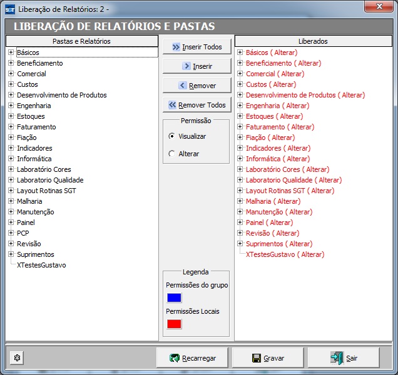The image size is (398, 375).
Task: Expand Comercial in the left tree
Action: pyautogui.click(x=11, y=74)
